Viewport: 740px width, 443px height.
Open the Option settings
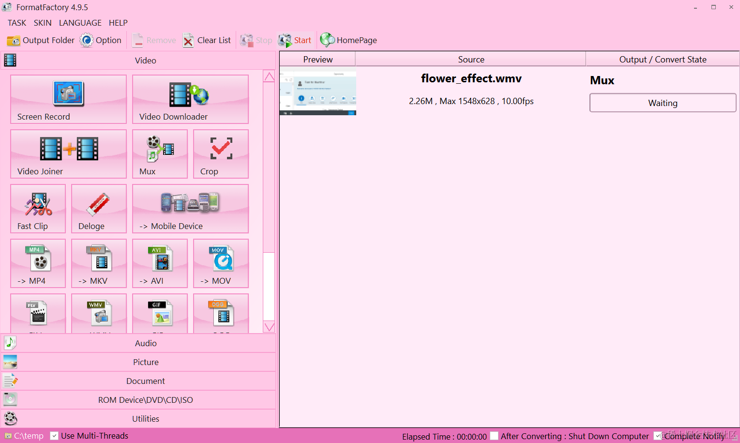tap(101, 40)
